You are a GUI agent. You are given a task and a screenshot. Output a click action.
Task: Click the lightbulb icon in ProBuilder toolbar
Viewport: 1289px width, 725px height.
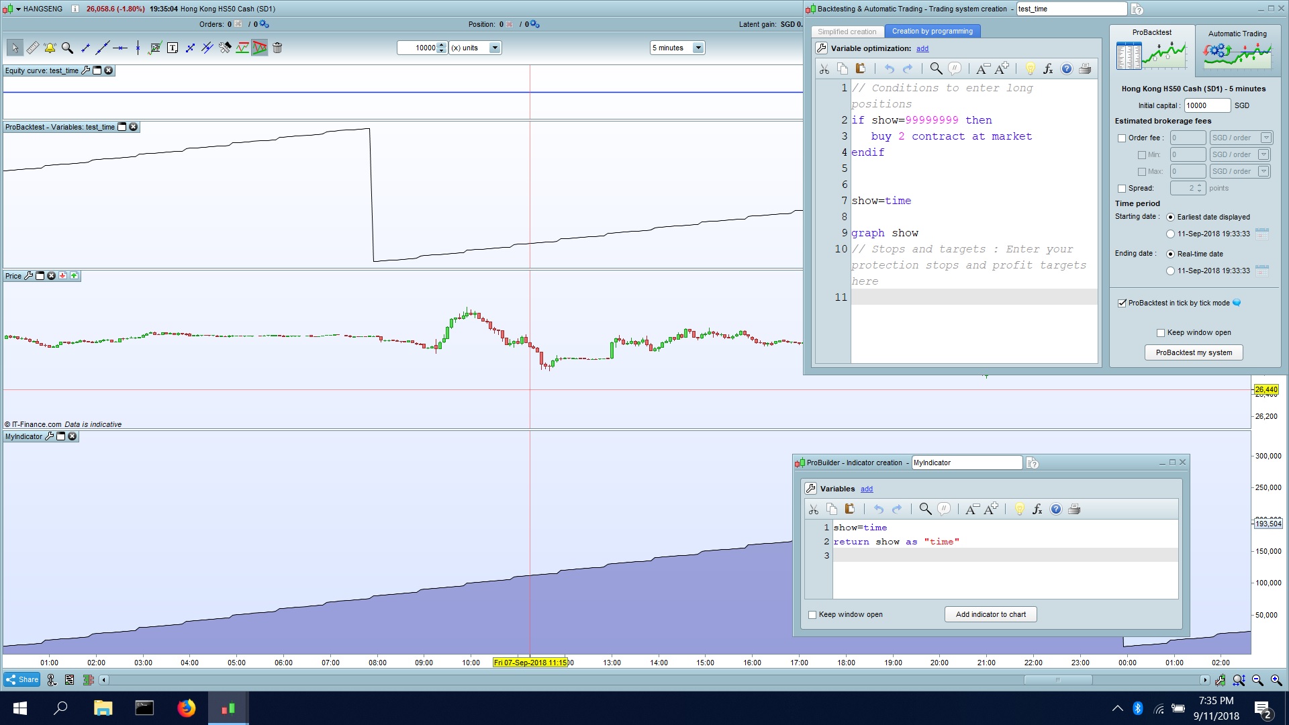(1019, 510)
